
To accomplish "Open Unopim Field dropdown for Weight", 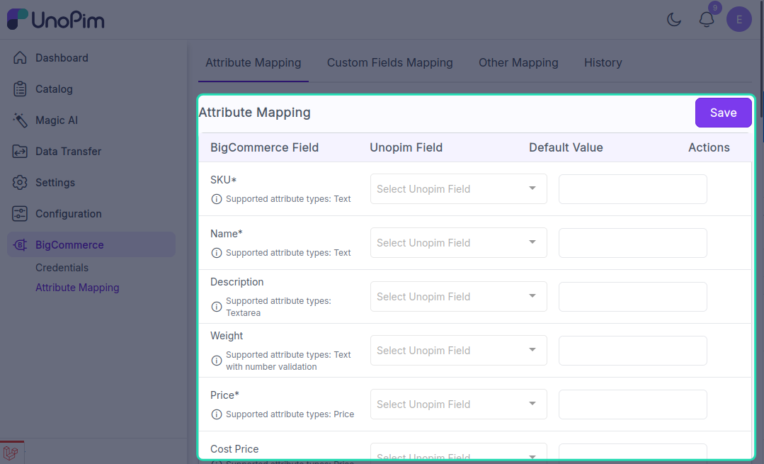I will (x=459, y=351).
